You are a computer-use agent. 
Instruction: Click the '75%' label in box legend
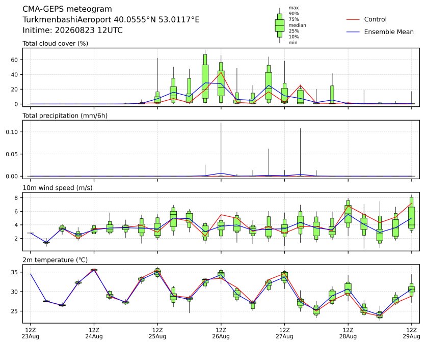[x=294, y=19]
